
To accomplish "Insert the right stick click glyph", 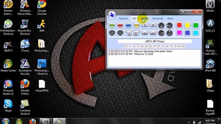I will coord(120,33).
